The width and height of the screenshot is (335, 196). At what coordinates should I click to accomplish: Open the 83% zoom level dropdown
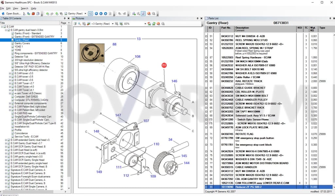145,24
